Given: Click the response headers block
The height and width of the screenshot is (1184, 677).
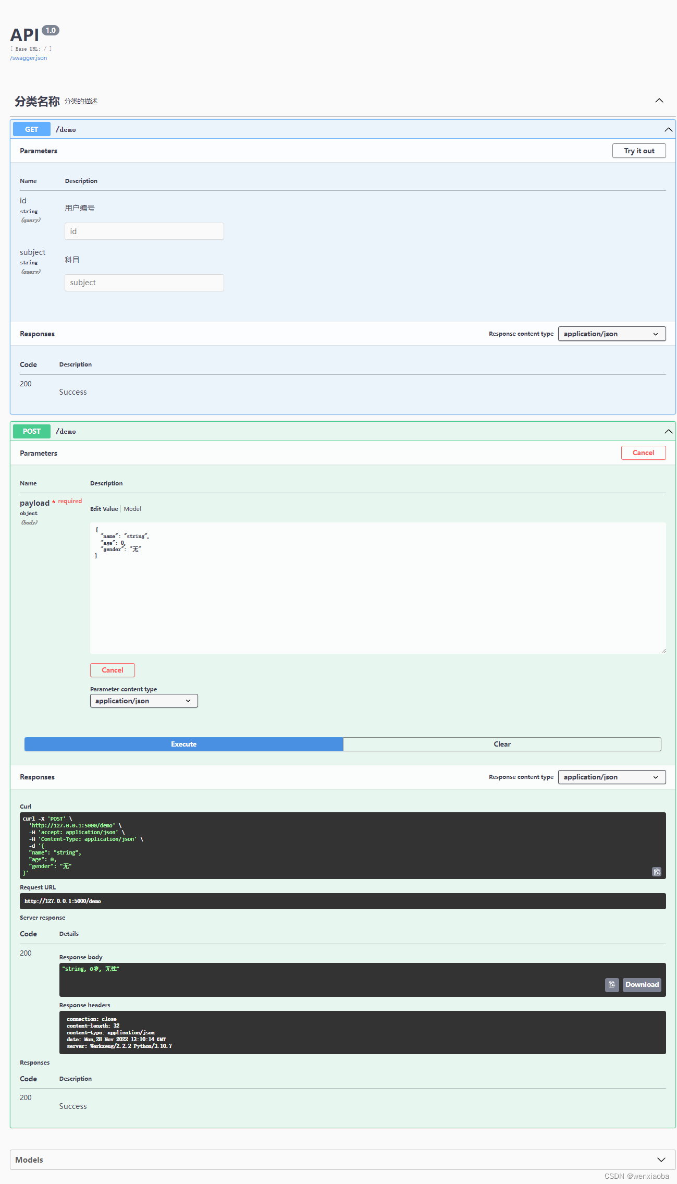Looking at the screenshot, I should click(363, 1032).
